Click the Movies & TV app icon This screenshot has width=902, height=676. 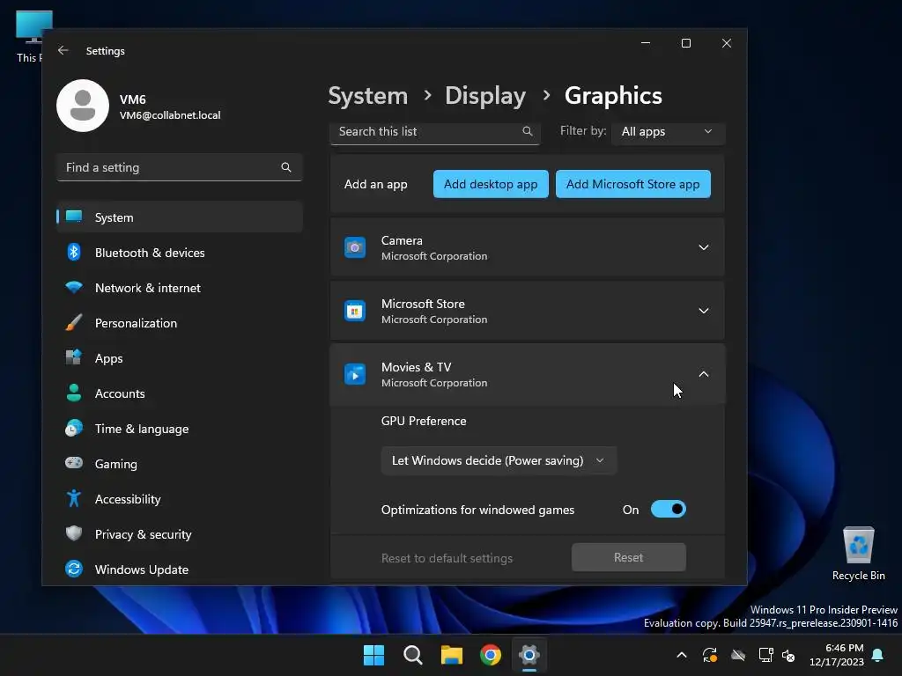coord(355,374)
